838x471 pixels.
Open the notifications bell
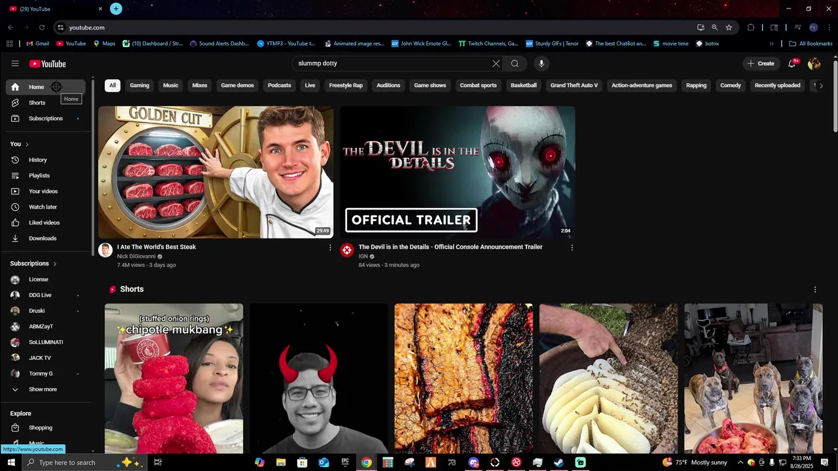pos(792,63)
